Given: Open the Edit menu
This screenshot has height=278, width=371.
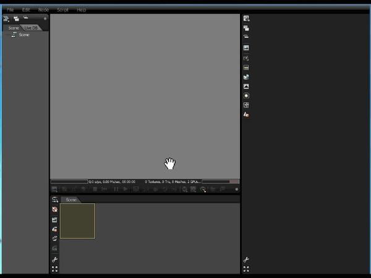Looking at the screenshot, I should click(26, 10).
